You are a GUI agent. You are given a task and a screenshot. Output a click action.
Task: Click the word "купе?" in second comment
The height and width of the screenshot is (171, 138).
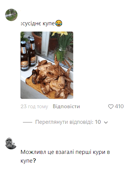[x=28, y=161]
